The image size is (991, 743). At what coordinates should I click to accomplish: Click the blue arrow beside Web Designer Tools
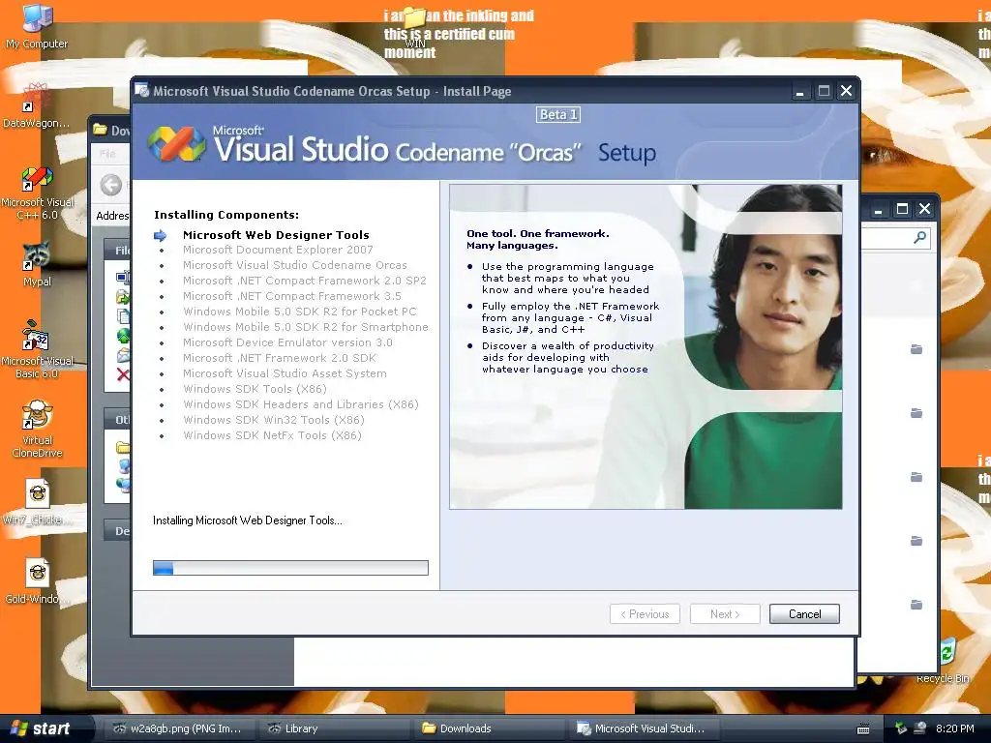pos(161,235)
